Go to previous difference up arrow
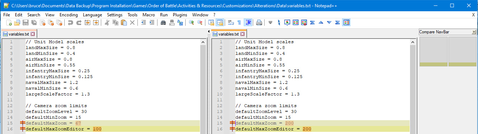Screen dimensions: 478x134 (x=321, y=23)
